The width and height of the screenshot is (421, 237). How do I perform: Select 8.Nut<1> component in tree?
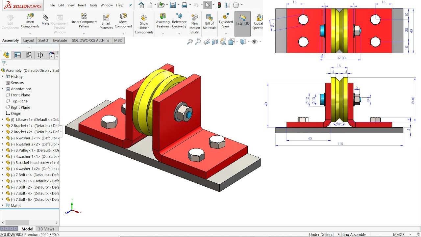(35, 181)
